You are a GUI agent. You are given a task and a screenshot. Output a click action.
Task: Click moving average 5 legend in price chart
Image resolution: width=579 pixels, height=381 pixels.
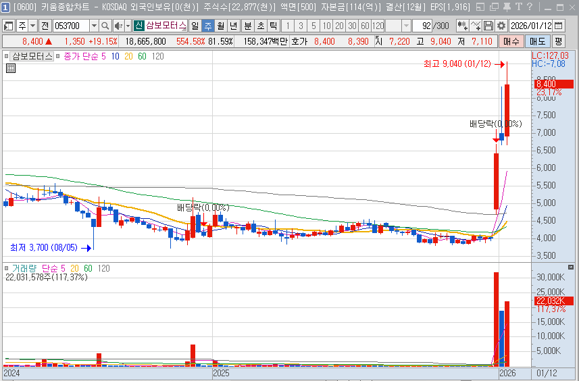click(103, 56)
